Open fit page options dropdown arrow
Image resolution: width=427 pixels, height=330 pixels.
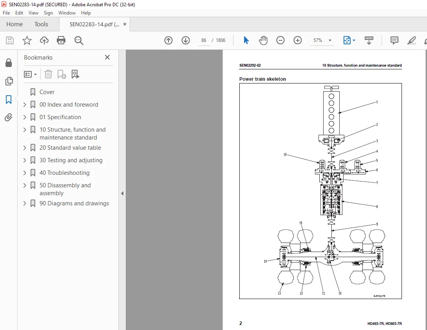pos(354,40)
